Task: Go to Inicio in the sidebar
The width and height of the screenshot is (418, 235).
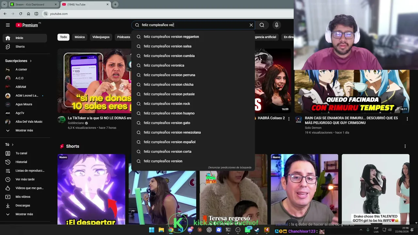Action: pyautogui.click(x=25, y=38)
